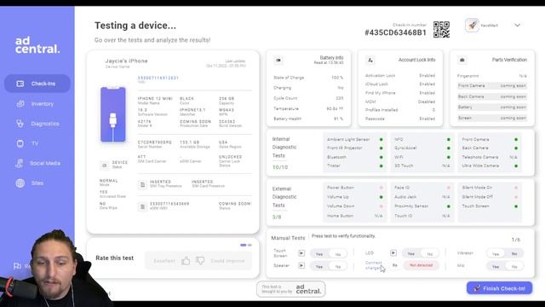Click the SIM Tray Presence icon
This screenshot has width=545, height=307.
pos(142,184)
